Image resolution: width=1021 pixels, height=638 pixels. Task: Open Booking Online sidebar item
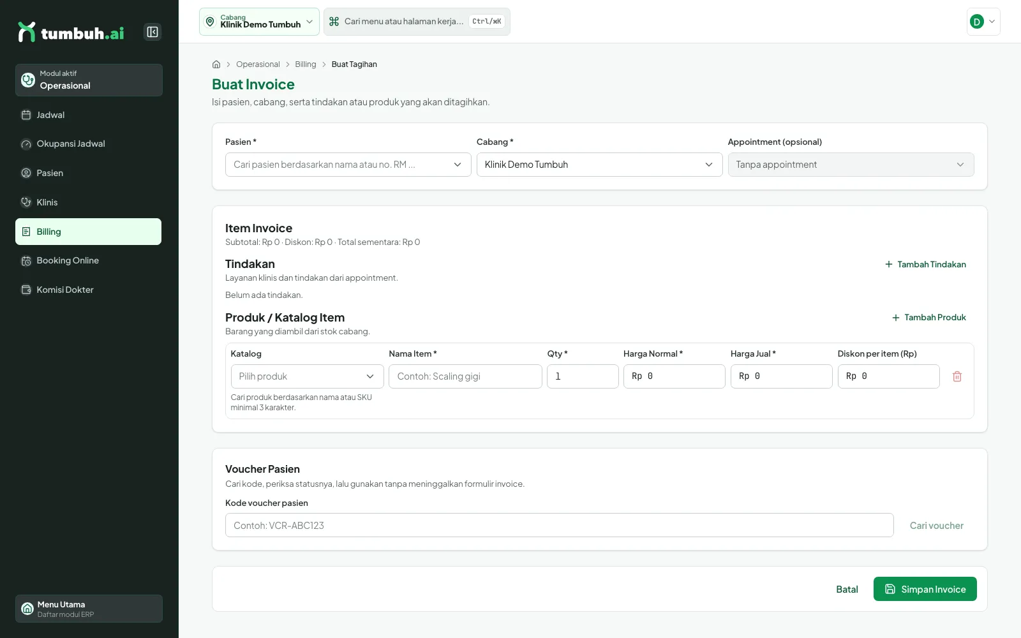pyautogui.click(x=89, y=260)
